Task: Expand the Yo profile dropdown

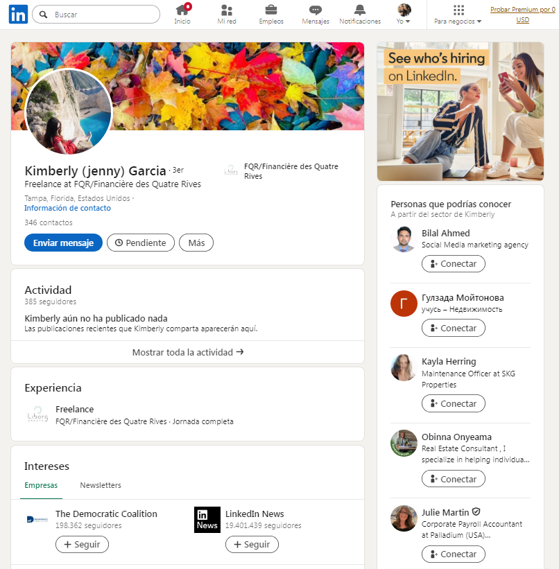Action: pos(404,21)
